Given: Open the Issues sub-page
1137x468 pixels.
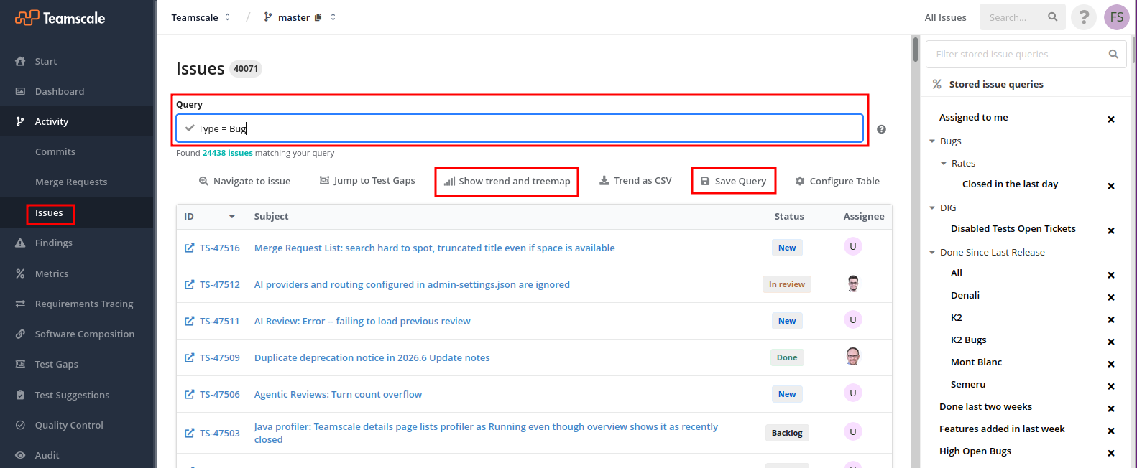Looking at the screenshot, I should 49,212.
